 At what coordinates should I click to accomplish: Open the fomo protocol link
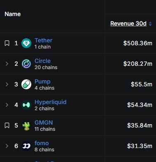[x=42, y=143]
